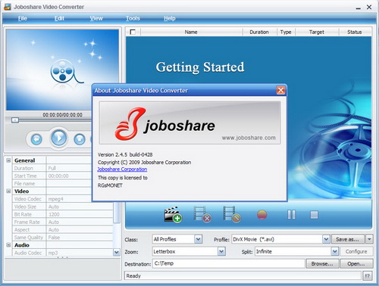Open the Tools menu
This screenshot has height=286, width=379.
(133, 18)
